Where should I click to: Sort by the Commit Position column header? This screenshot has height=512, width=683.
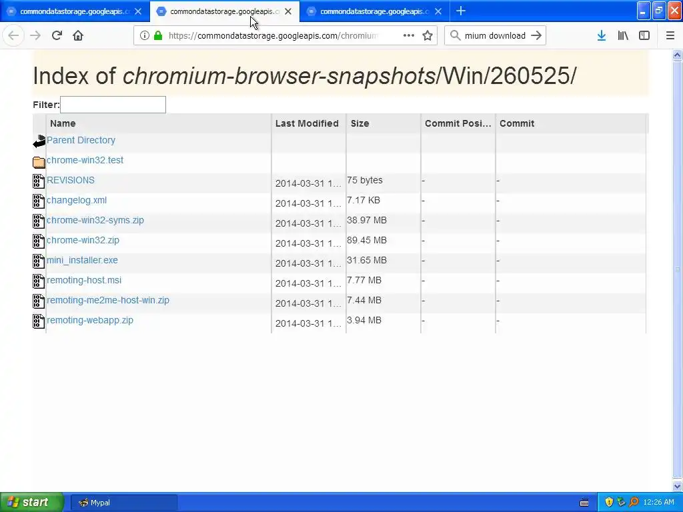[458, 123]
